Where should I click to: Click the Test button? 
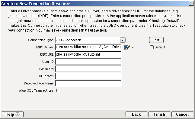156,40
